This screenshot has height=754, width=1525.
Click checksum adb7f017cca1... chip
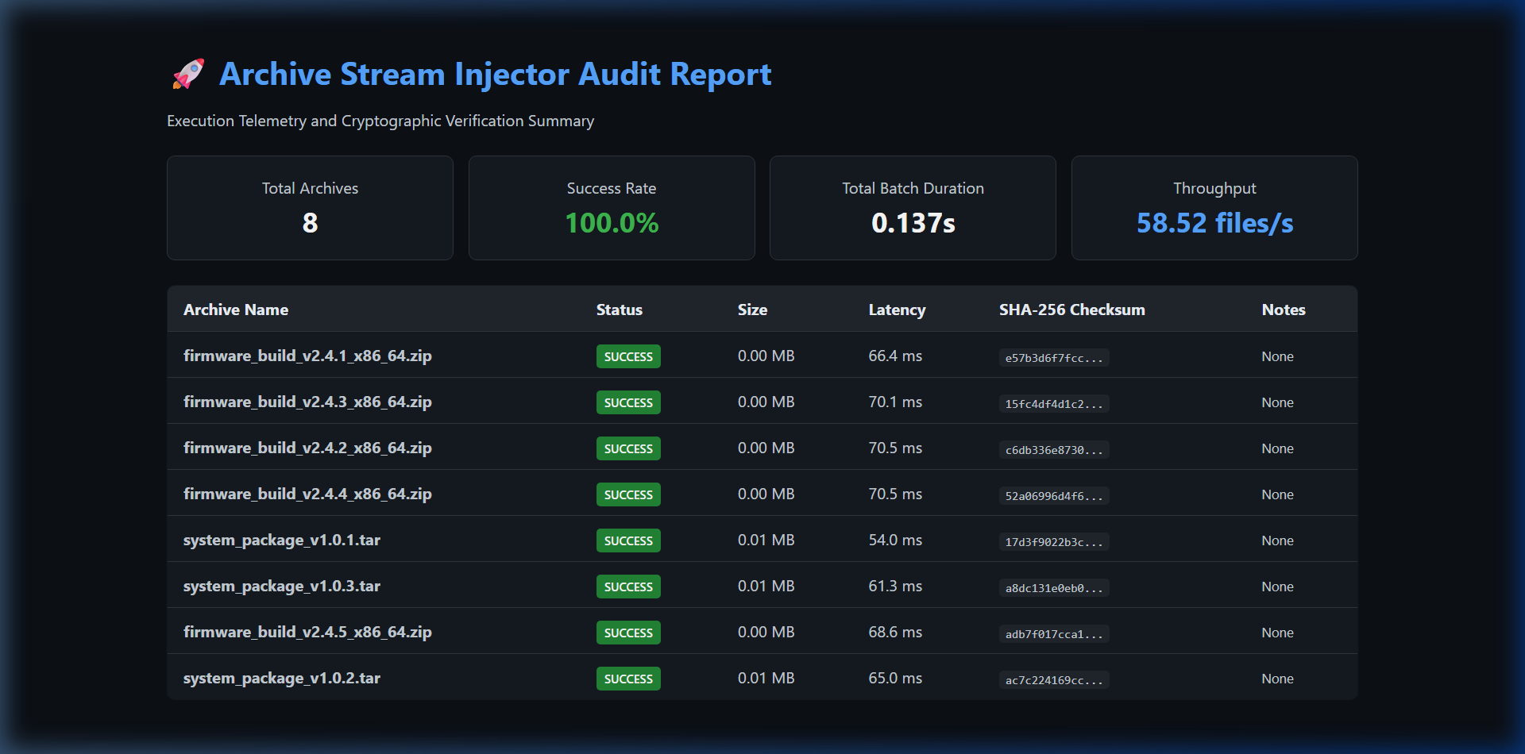coord(1054,634)
